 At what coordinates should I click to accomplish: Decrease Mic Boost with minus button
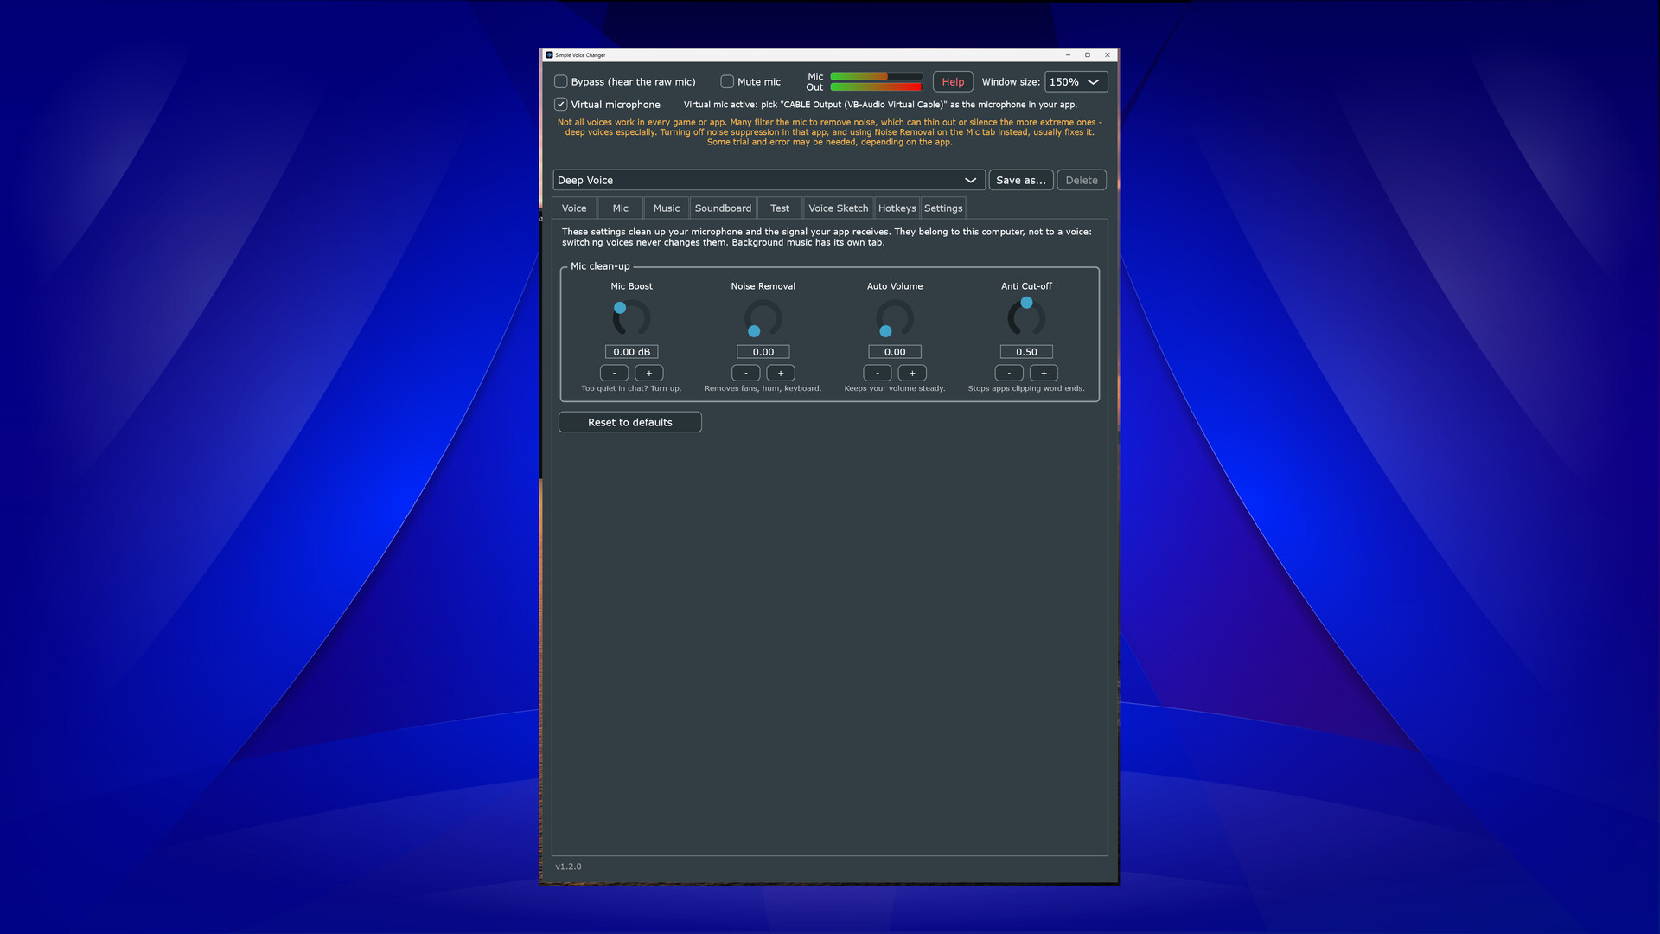point(615,374)
